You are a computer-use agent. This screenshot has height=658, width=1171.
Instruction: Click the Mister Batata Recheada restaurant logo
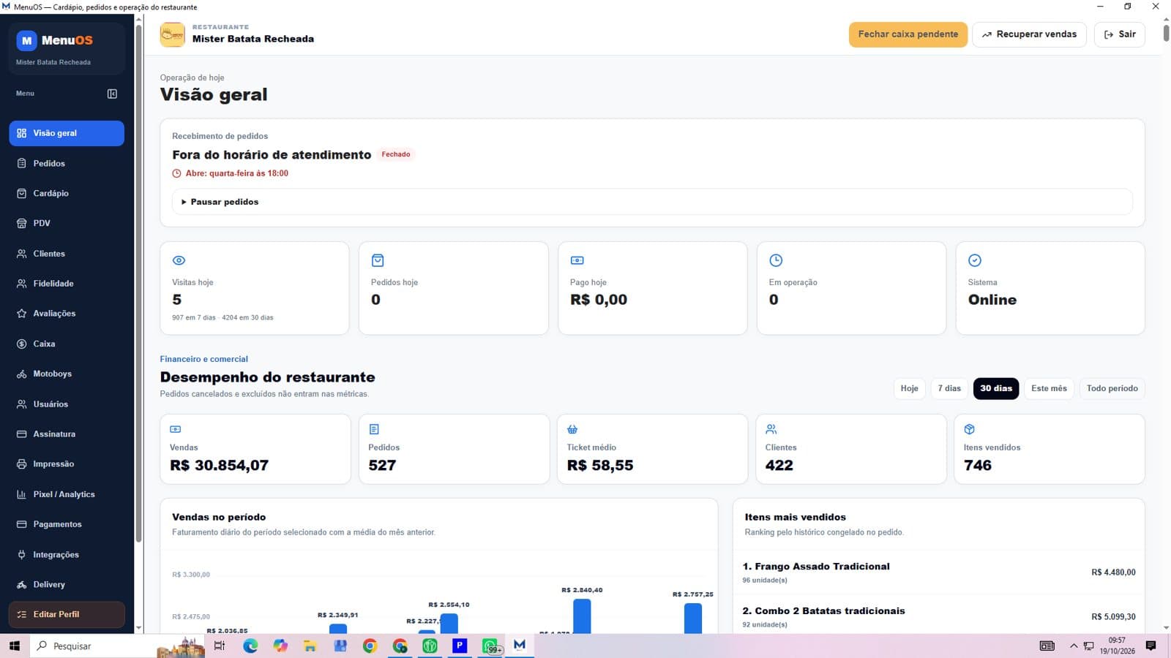click(x=173, y=34)
